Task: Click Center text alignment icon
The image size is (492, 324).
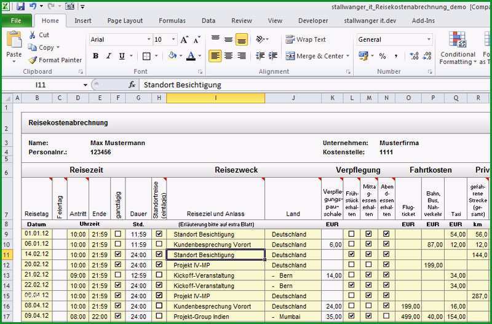Action: click(x=228, y=56)
